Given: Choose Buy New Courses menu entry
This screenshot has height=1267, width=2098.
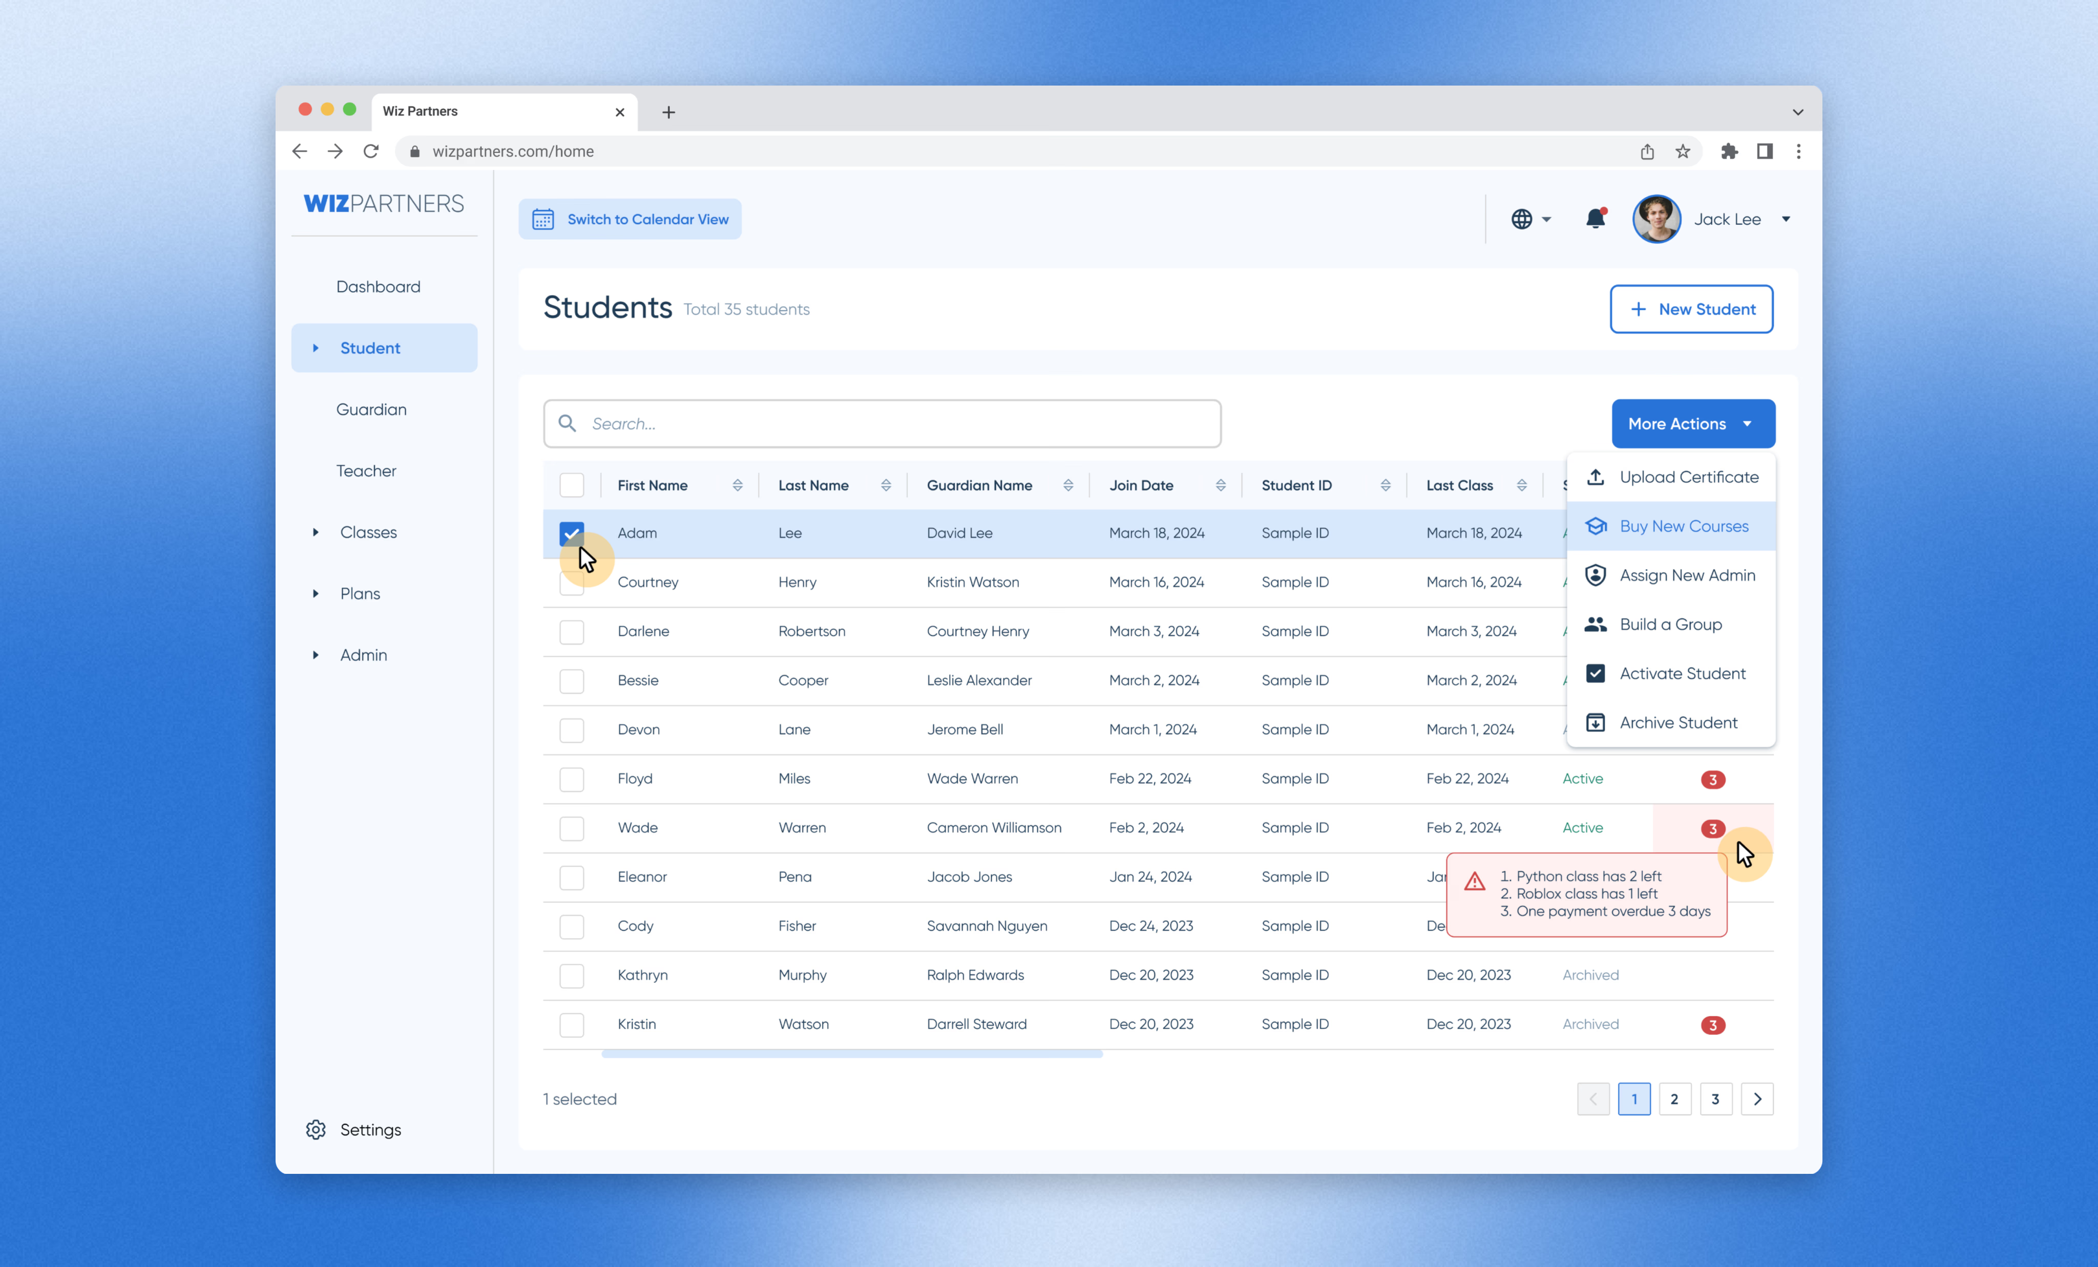Looking at the screenshot, I should [1671, 526].
